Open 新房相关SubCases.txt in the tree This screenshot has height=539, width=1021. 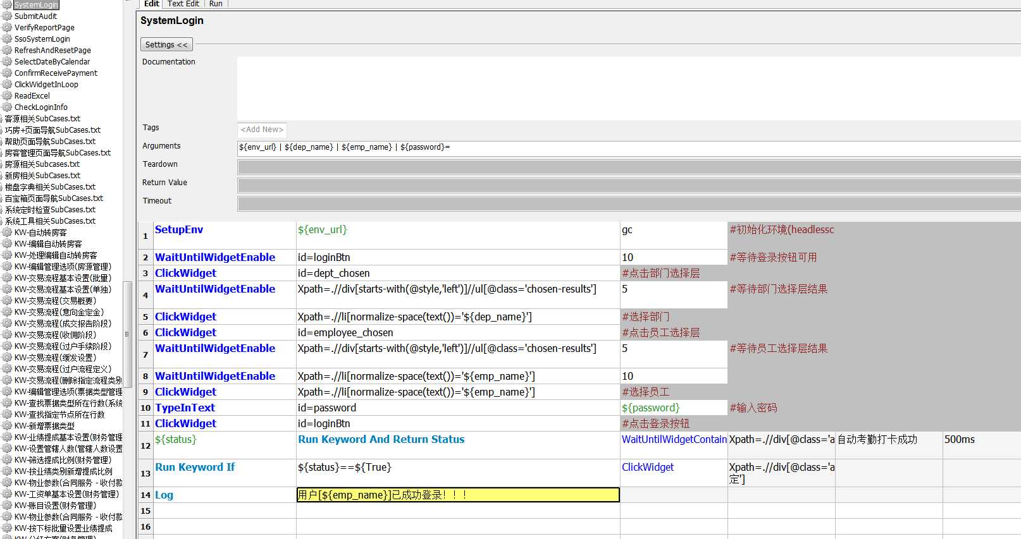[x=42, y=176]
